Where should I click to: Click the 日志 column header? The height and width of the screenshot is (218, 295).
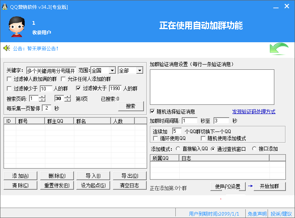(x=224, y=158)
